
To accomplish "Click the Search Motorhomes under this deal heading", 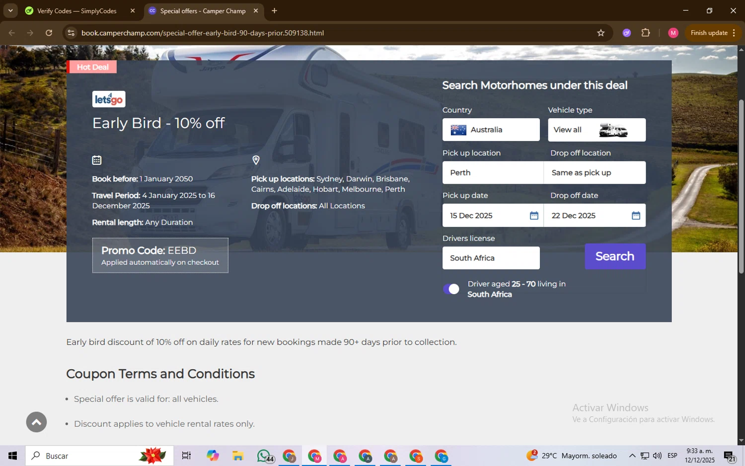I will [535, 85].
